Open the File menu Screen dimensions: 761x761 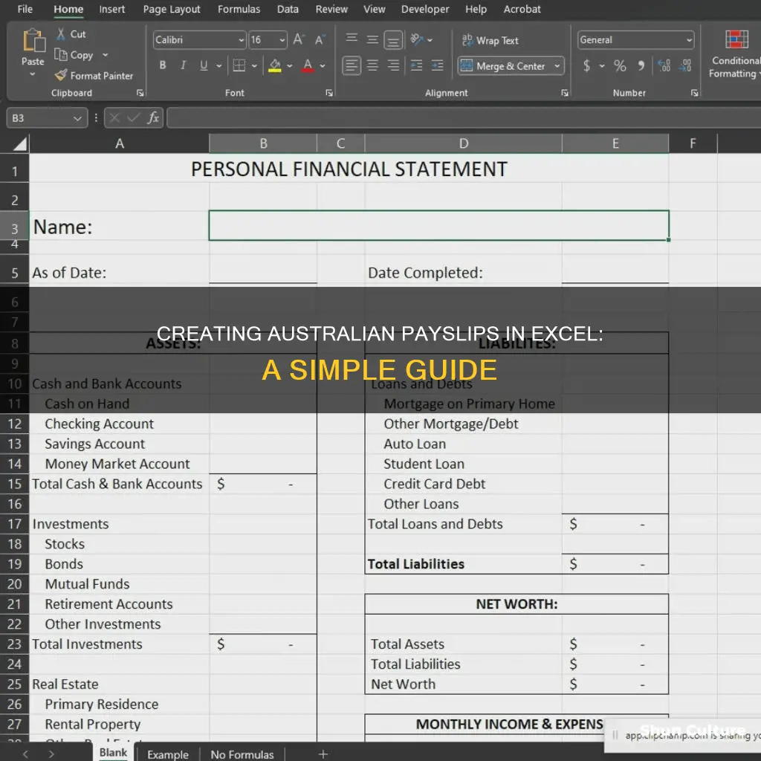(25, 9)
